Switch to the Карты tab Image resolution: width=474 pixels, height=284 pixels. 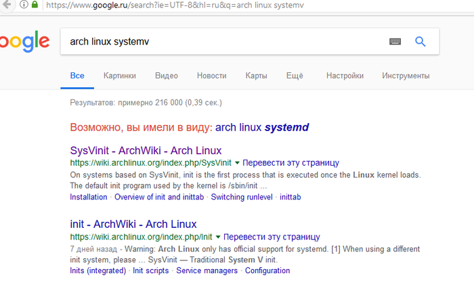pyautogui.click(x=257, y=76)
